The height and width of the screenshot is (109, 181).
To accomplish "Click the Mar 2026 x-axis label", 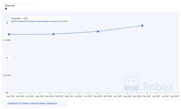I will (107, 96).
